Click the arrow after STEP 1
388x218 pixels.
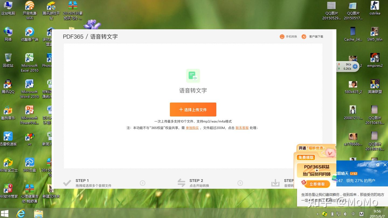[143, 183]
